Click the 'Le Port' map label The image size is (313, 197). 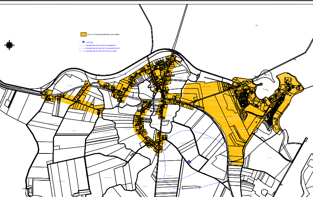point(265,89)
